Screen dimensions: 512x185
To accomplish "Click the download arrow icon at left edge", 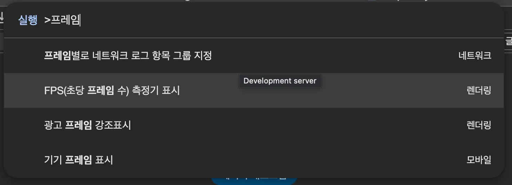I will pyautogui.click(x=2, y=16).
